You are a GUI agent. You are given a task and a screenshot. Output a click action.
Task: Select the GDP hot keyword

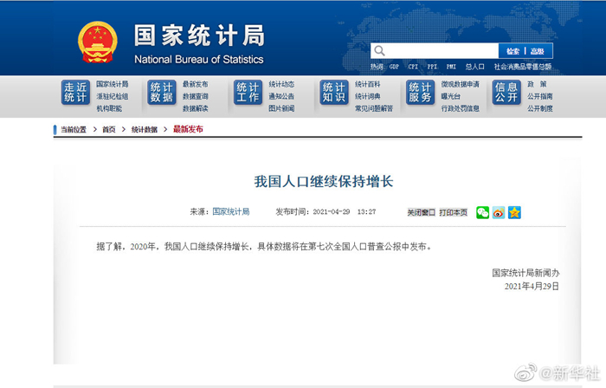[x=394, y=67]
